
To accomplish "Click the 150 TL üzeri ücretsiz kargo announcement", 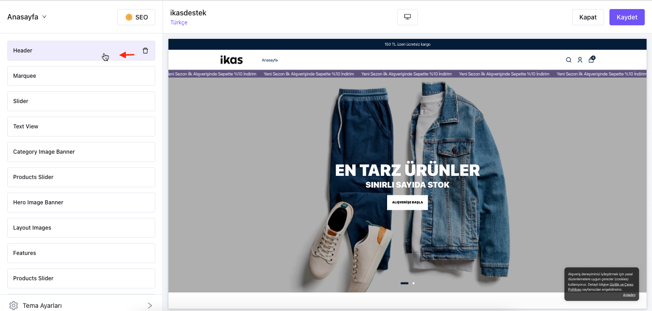I will pyautogui.click(x=407, y=44).
